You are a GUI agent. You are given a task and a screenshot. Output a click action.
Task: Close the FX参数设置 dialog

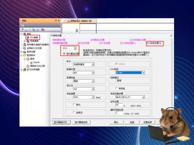point(171,35)
